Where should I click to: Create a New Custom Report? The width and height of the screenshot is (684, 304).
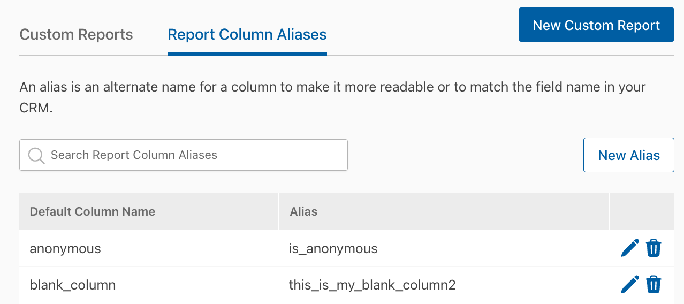point(596,25)
